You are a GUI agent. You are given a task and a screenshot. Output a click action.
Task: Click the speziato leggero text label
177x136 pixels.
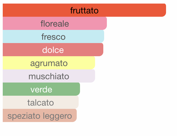click(40, 116)
